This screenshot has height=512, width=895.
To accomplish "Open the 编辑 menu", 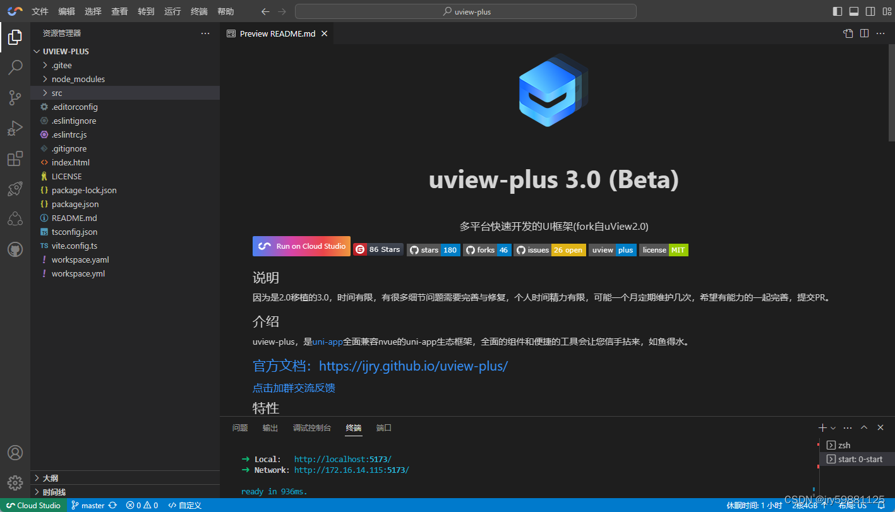I will click(66, 11).
